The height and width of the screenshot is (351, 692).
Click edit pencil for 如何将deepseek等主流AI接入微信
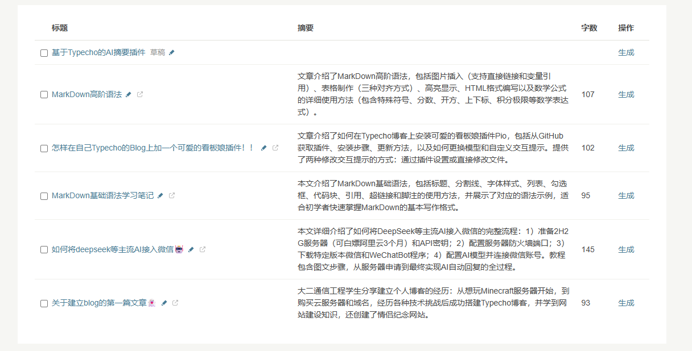[191, 249]
